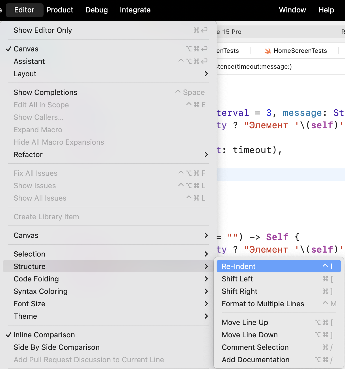The image size is (345, 369).
Task: Choose Show Editor Only
Action: tap(43, 30)
